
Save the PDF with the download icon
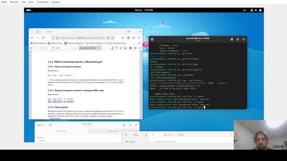pyautogui.click(x=135, y=48)
